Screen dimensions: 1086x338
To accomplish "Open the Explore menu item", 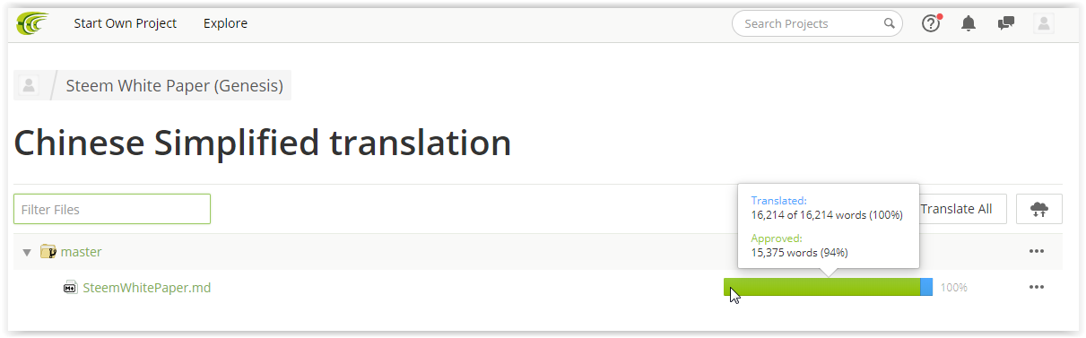I will point(225,23).
